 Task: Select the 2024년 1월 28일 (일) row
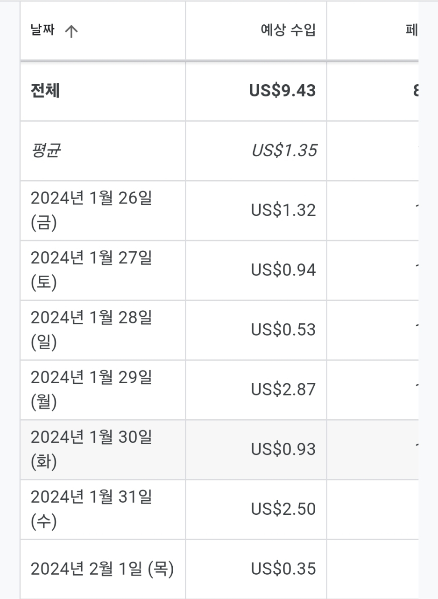tap(92, 330)
